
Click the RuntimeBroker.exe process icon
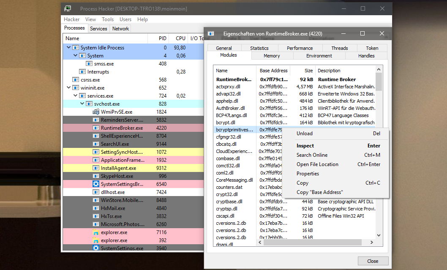(96, 128)
